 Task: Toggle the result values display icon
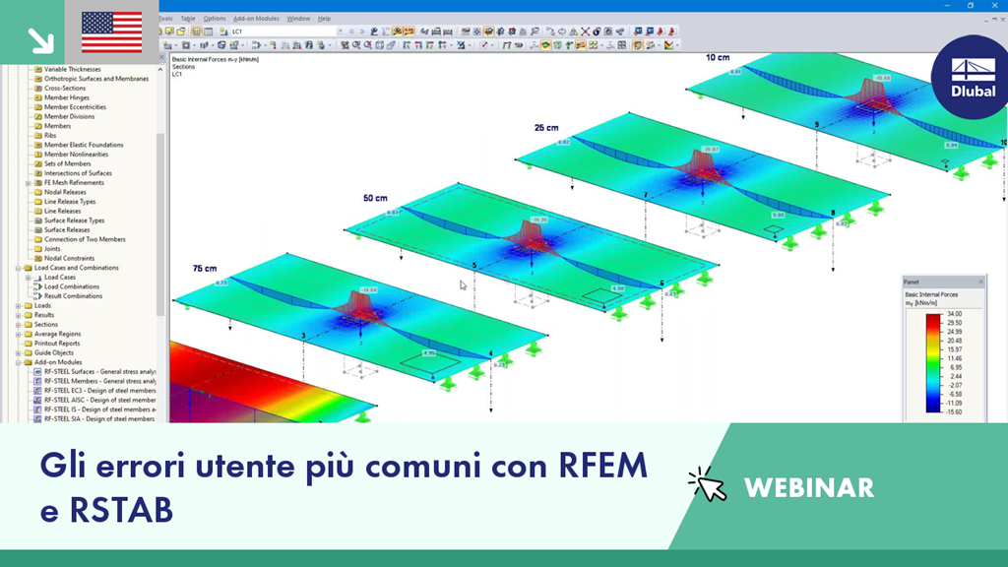pyautogui.click(x=409, y=31)
